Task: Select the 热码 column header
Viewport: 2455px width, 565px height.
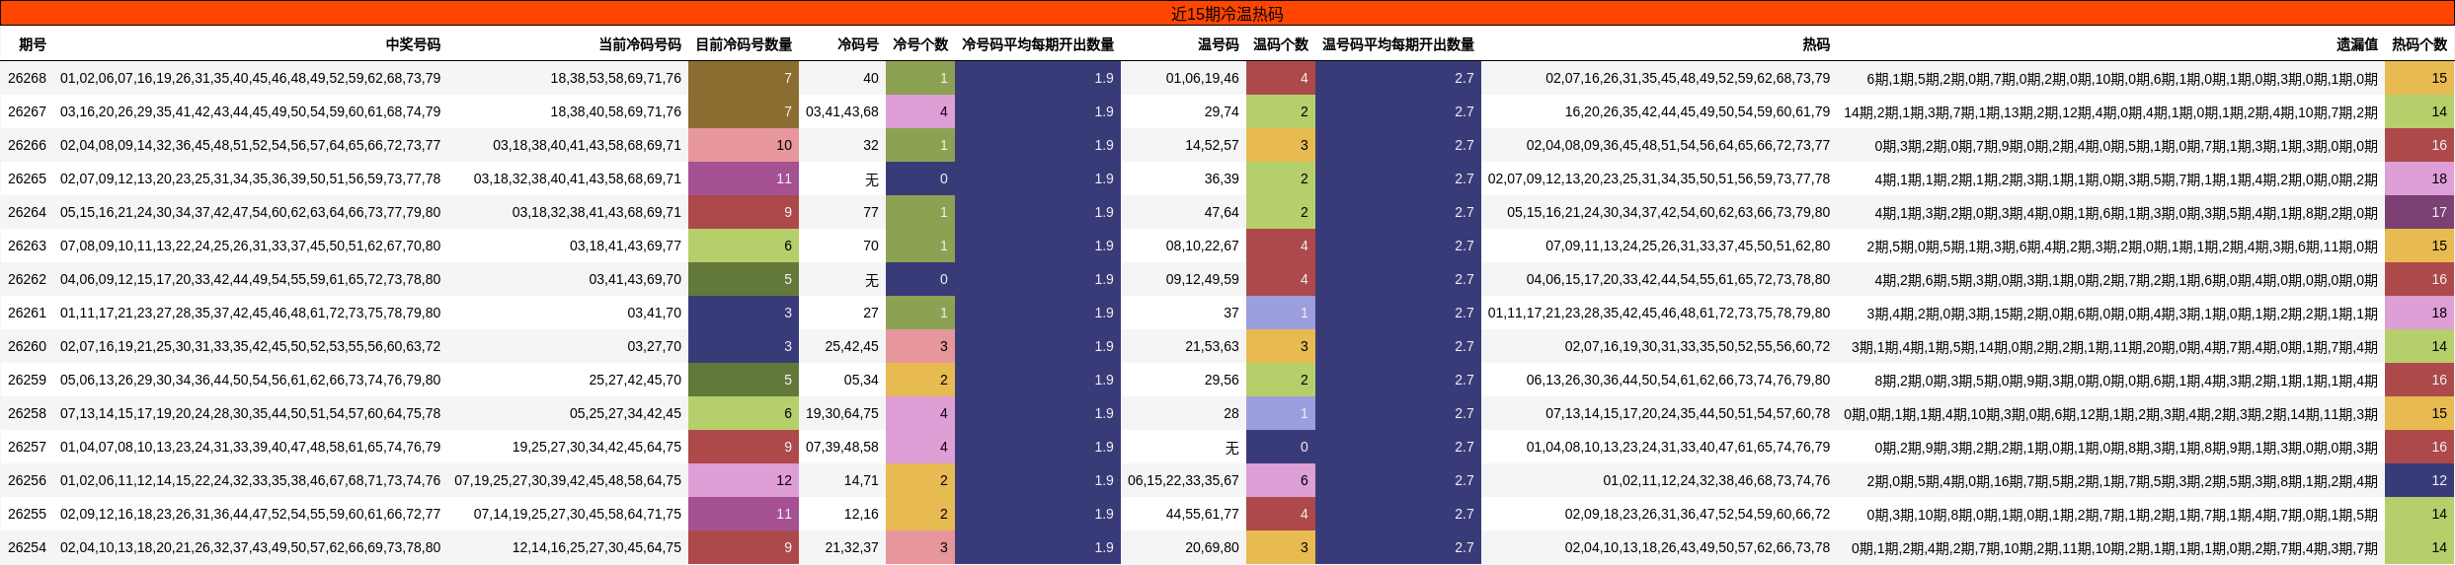Action: click(1816, 44)
